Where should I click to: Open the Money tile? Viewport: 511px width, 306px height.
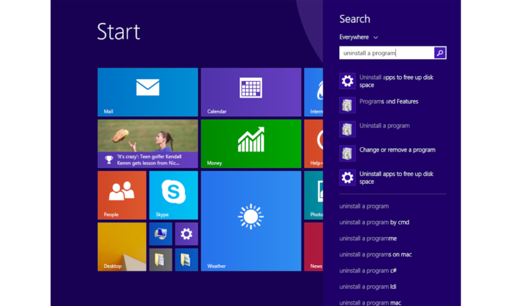251,143
